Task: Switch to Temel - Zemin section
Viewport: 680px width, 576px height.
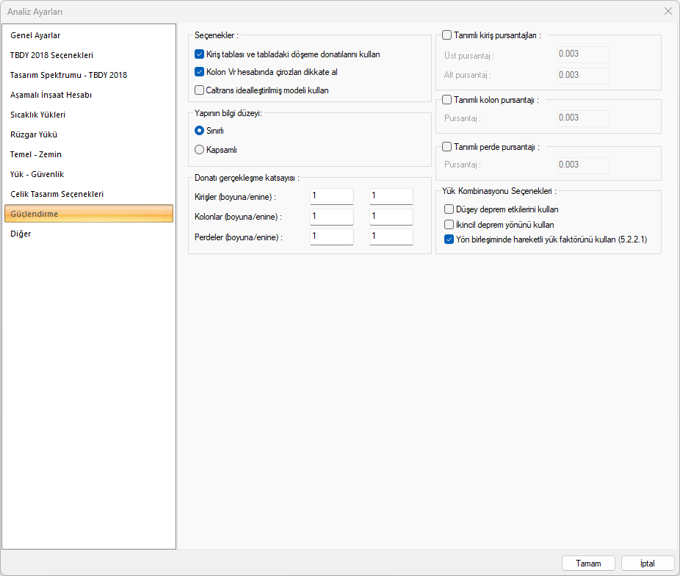Action: [x=88, y=154]
